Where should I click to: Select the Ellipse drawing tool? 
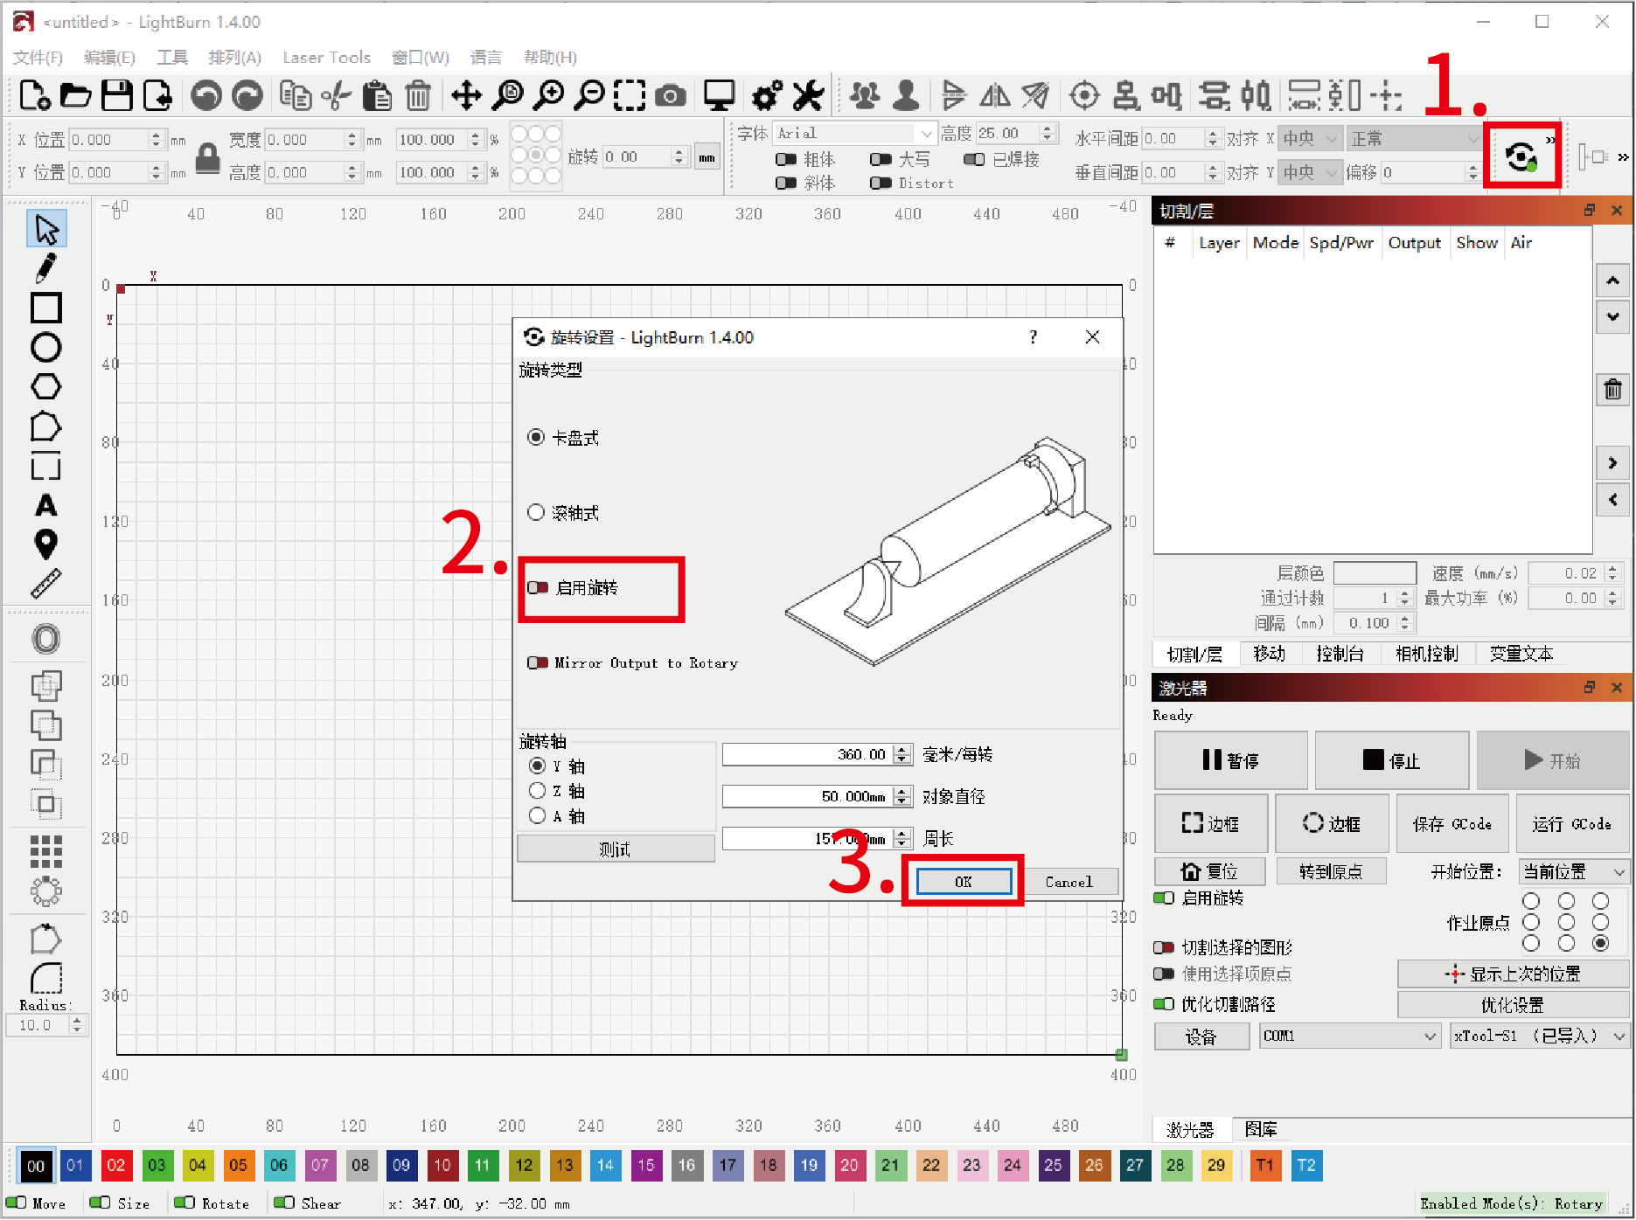pyautogui.click(x=45, y=348)
